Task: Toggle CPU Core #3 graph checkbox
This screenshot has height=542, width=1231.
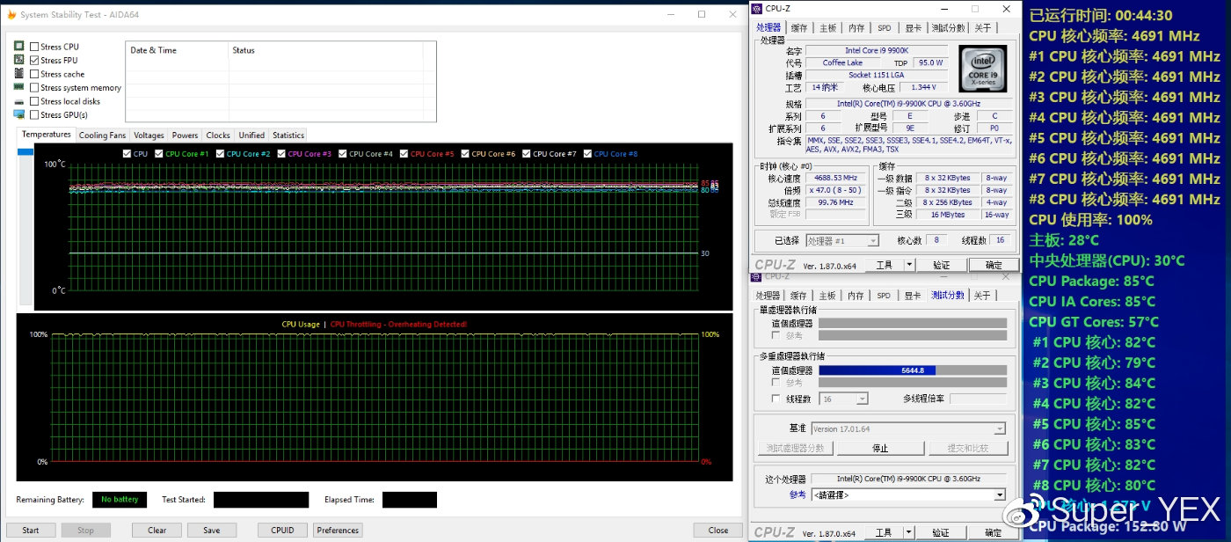Action: (281, 154)
